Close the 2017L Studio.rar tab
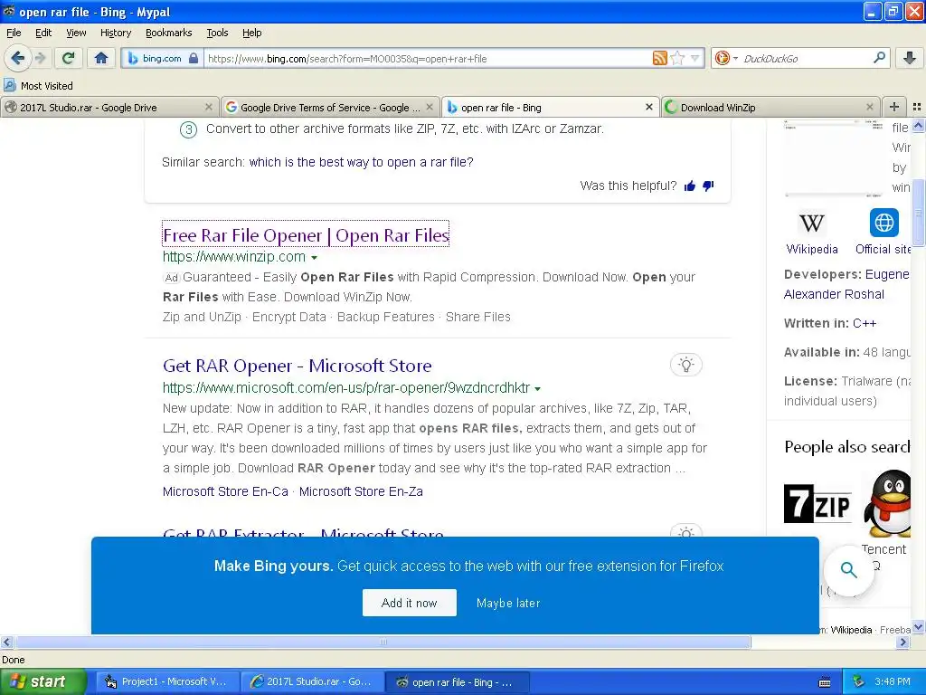 tap(209, 107)
